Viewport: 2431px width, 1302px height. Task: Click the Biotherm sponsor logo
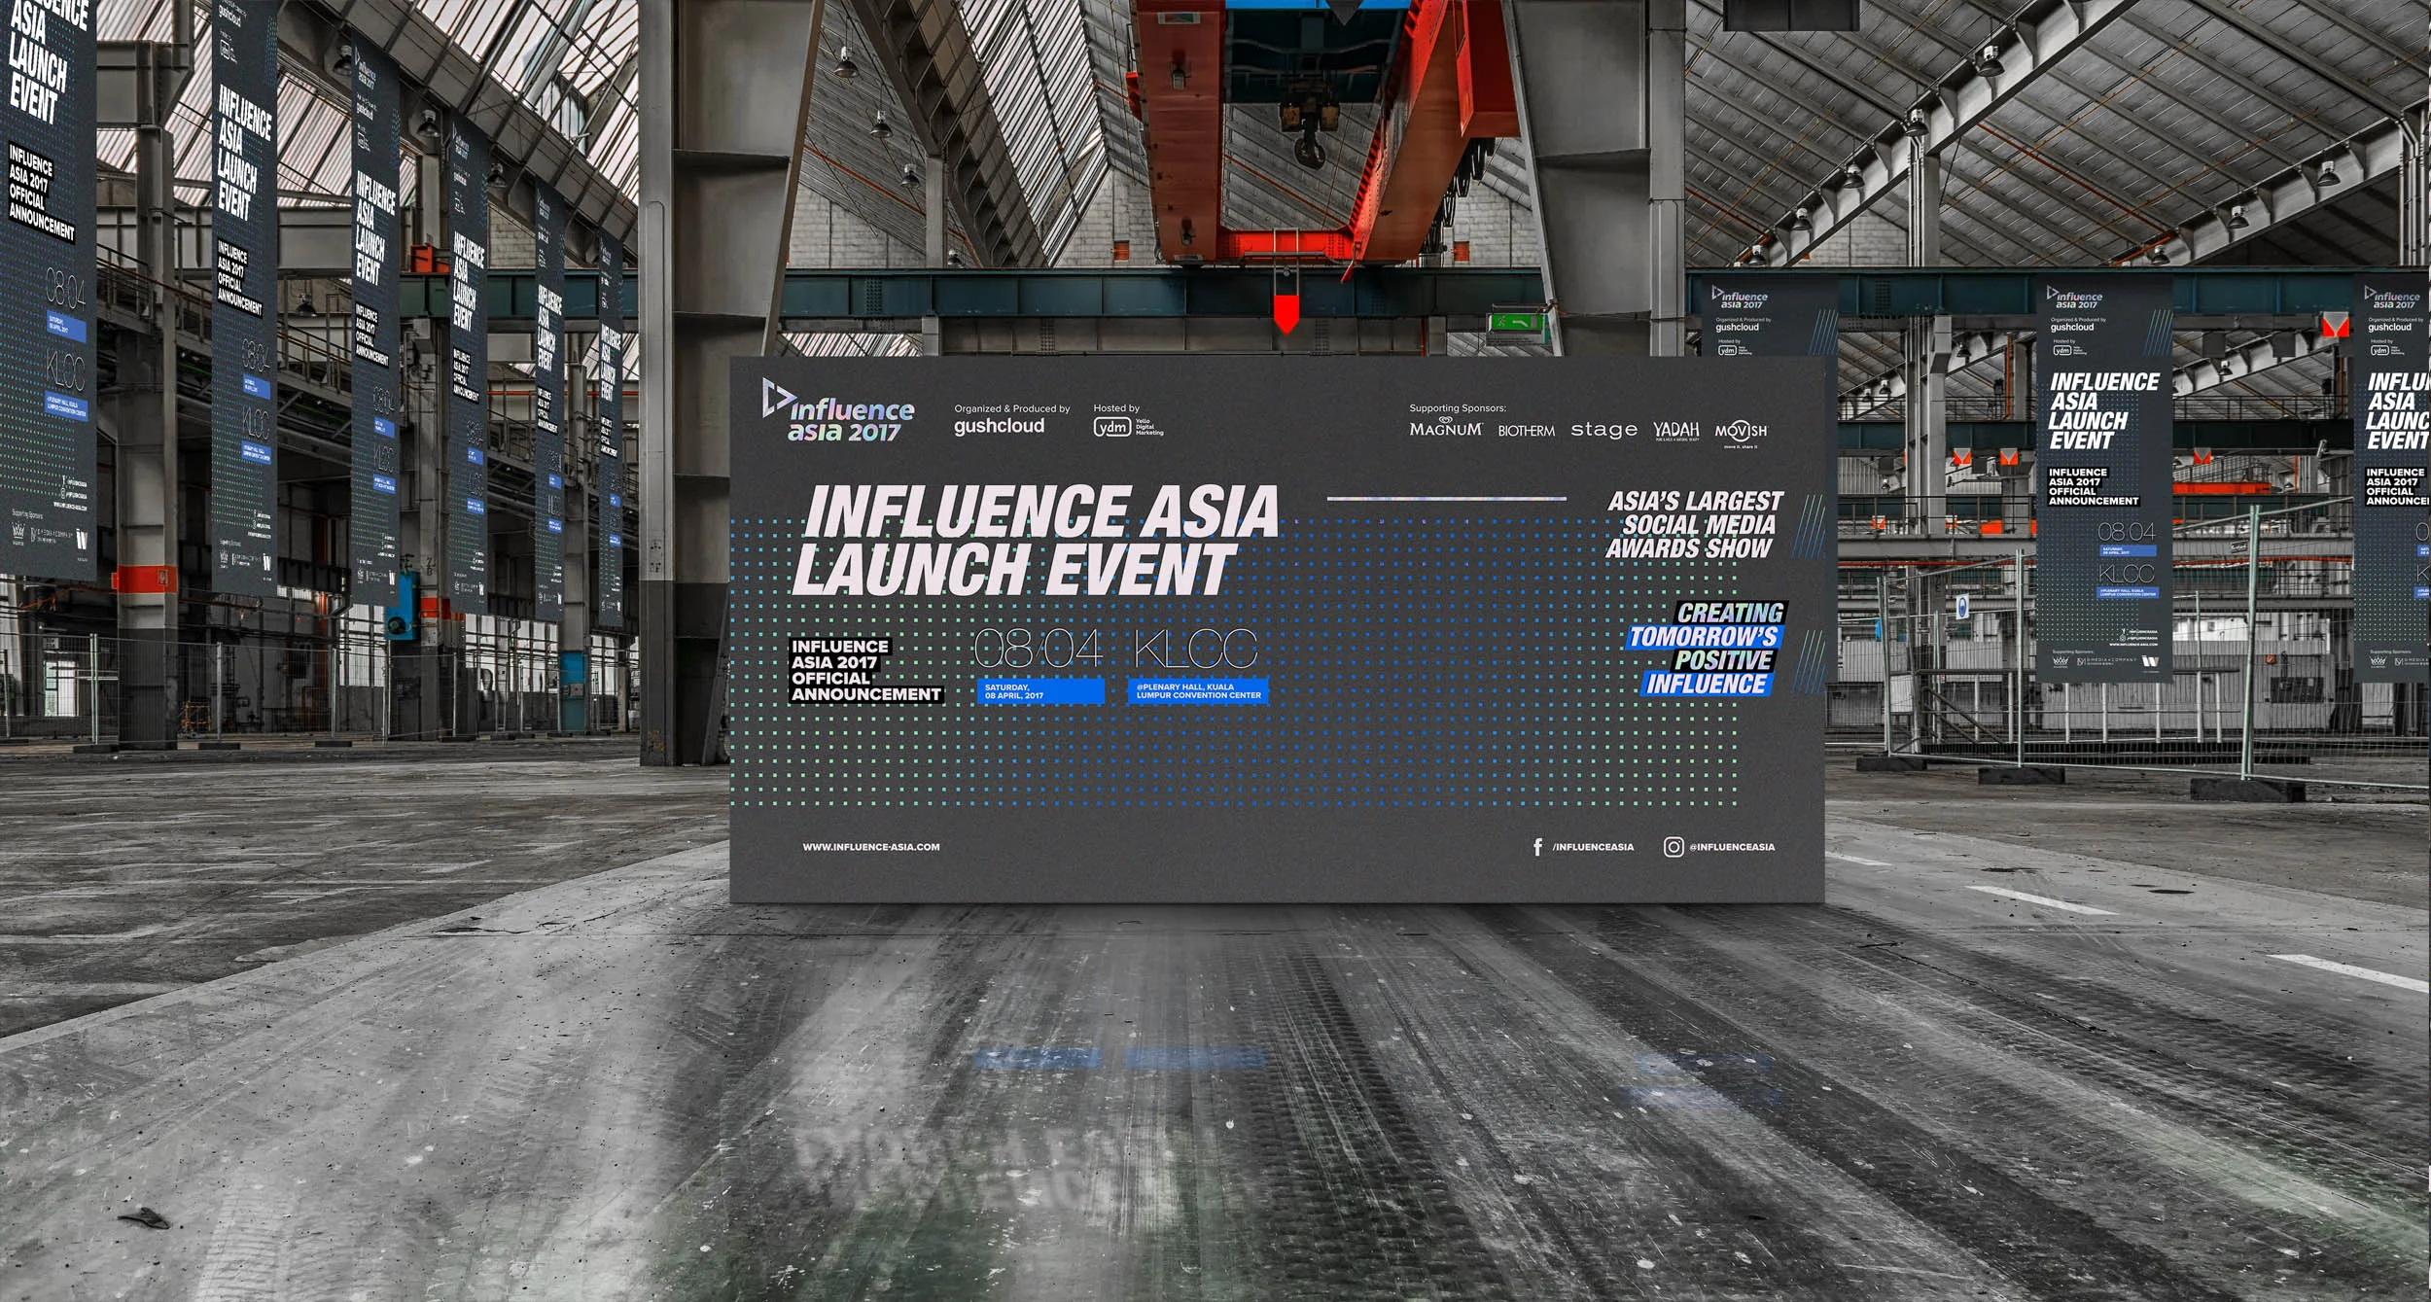(1526, 430)
